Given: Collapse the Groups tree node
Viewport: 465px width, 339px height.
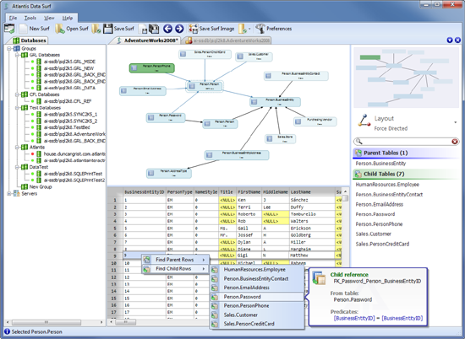Looking at the screenshot, I should coord(9,49).
